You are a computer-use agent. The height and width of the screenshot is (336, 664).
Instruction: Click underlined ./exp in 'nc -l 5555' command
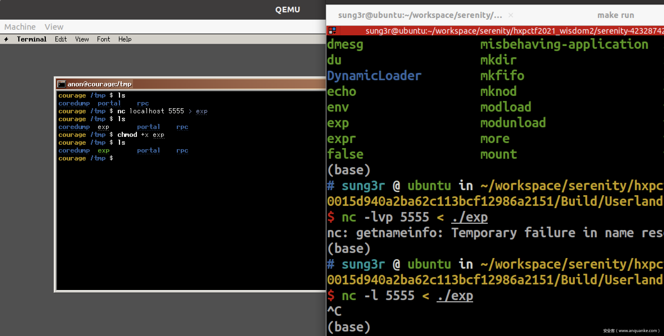click(455, 296)
